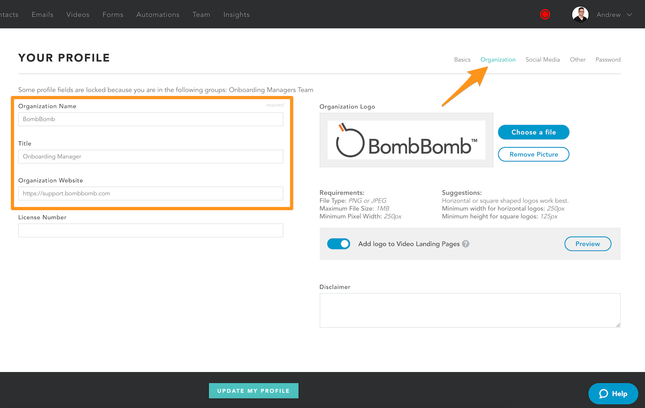The height and width of the screenshot is (408, 645).
Task: Open the Team menu
Action: coord(201,14)
